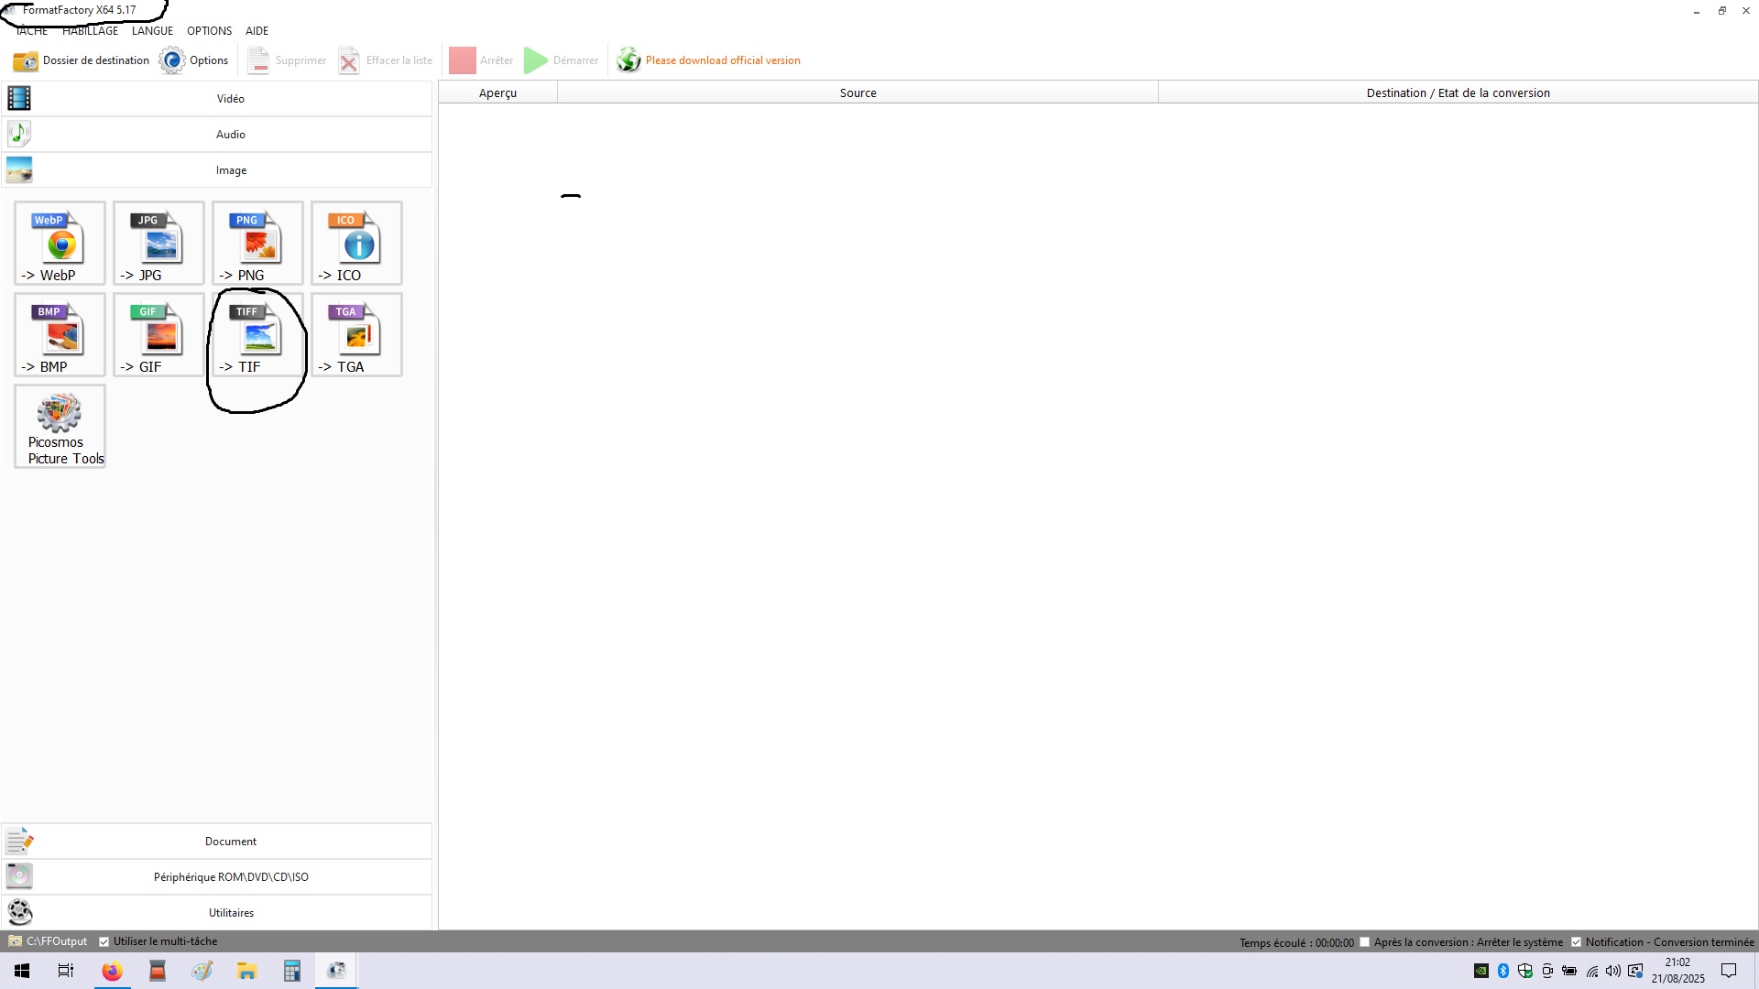Viewport: 1759px width, 989px height.
Task: Select the -> GIF conversion icon
Action: tap(158, 335)
